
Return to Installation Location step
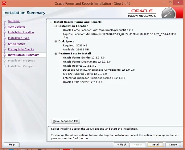21,32
